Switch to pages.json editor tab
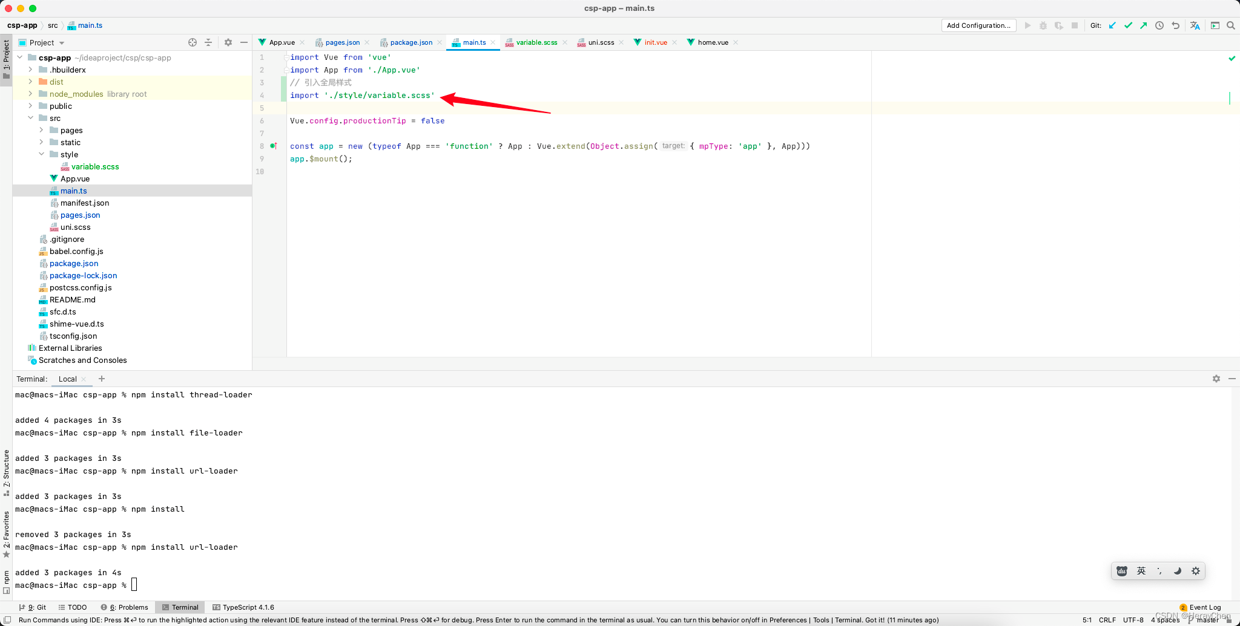The width and height of the screenshot is (1240, 626). coord(342,42)
